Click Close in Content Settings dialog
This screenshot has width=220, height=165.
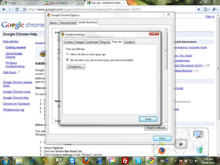(148, 119)
